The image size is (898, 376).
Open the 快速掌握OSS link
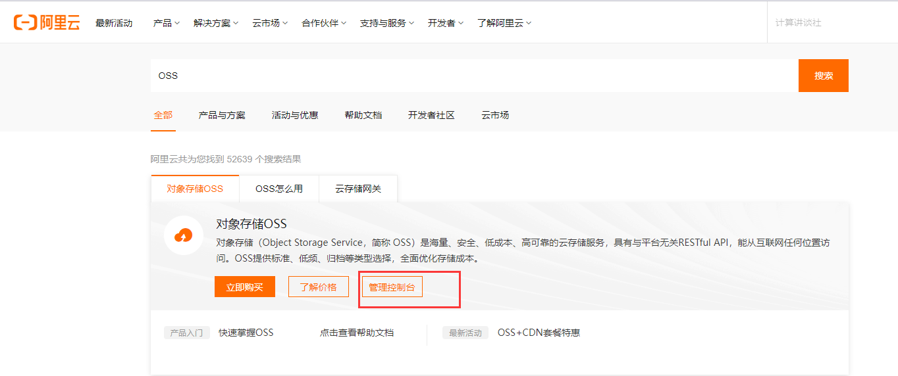coord(246,333)
